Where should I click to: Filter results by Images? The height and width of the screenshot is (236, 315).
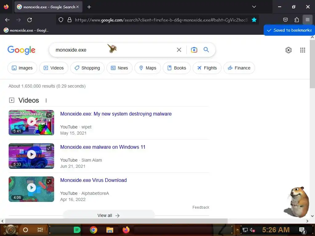(x=22, y=68)
